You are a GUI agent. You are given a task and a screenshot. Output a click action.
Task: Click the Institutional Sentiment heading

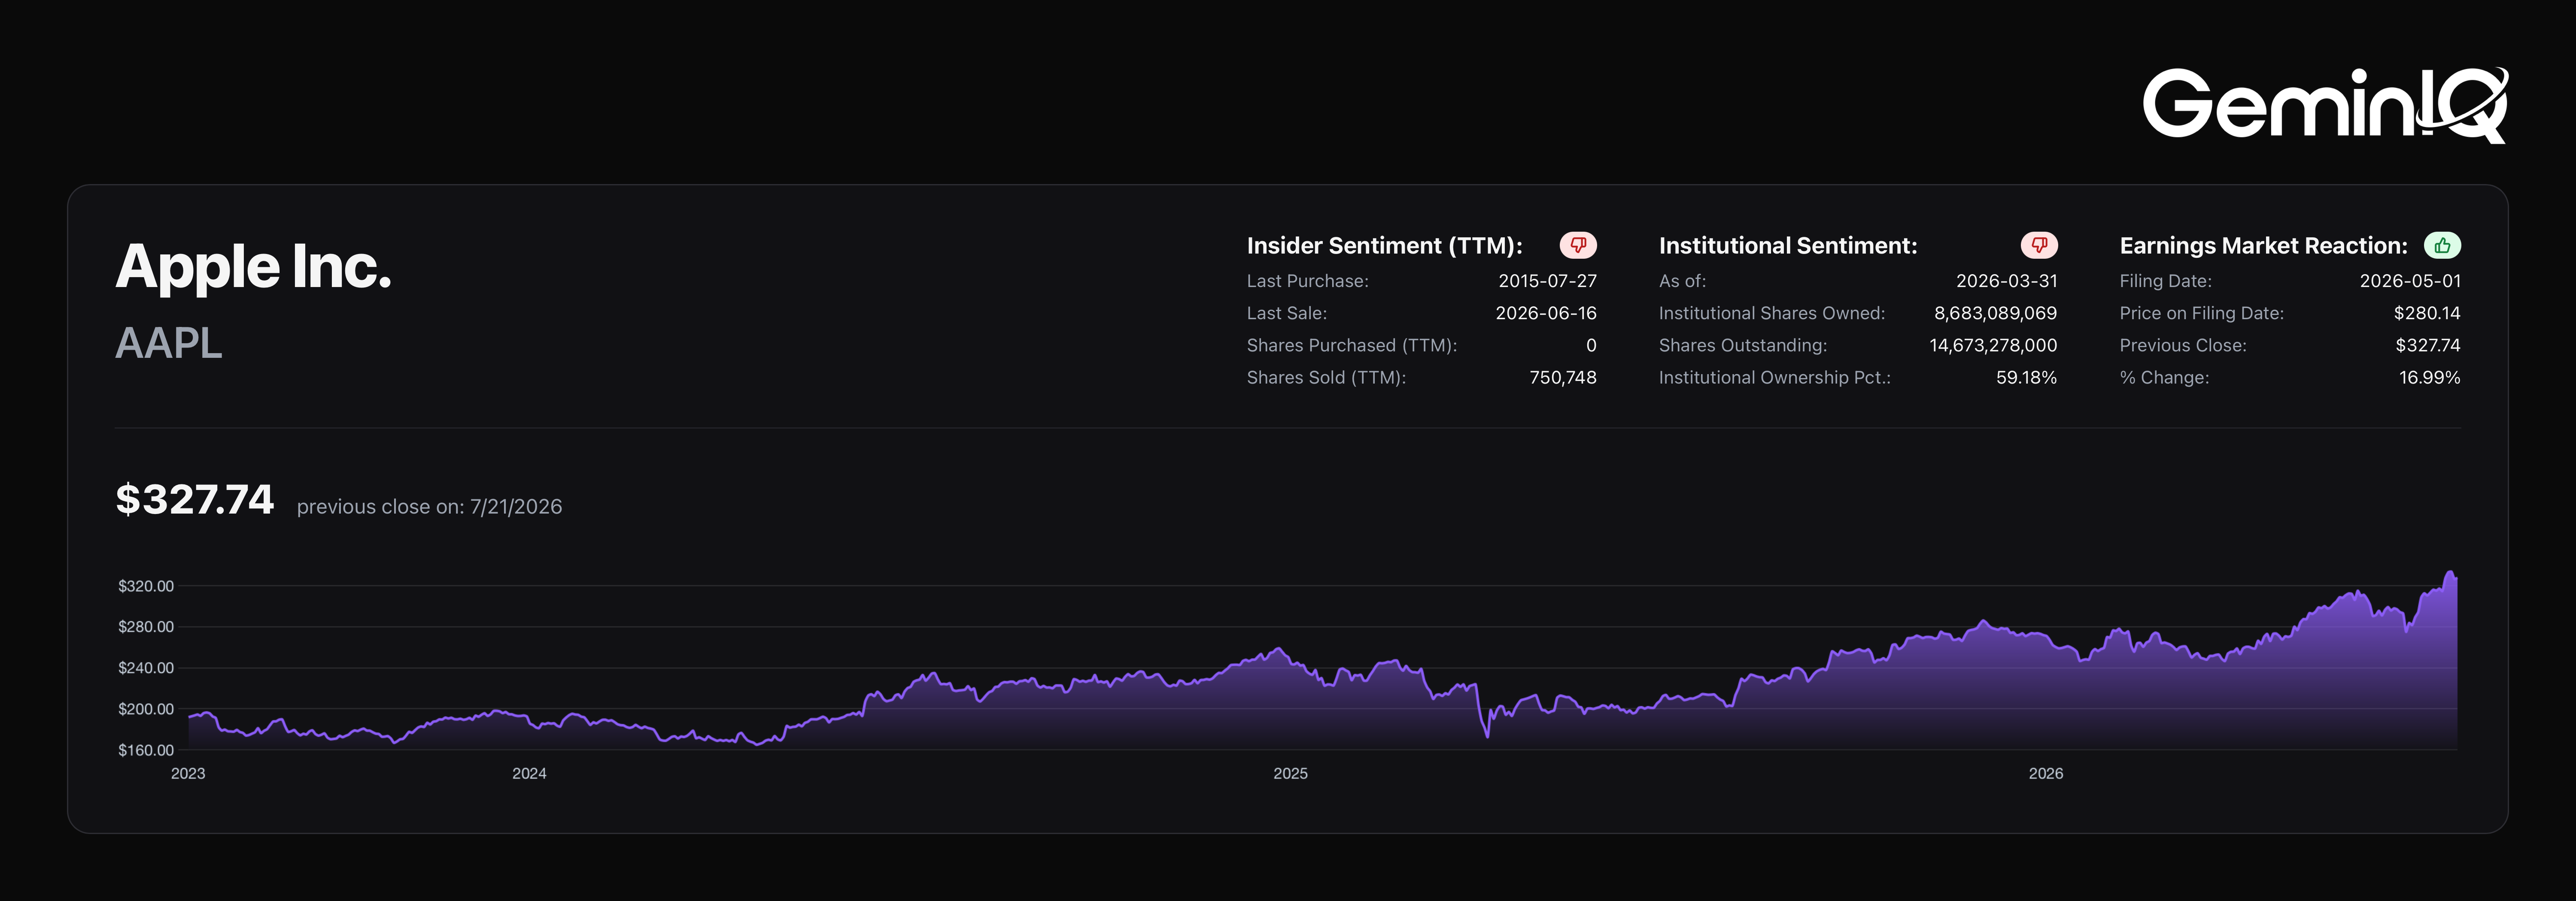pyautogui.click(x=1788, y=246)
